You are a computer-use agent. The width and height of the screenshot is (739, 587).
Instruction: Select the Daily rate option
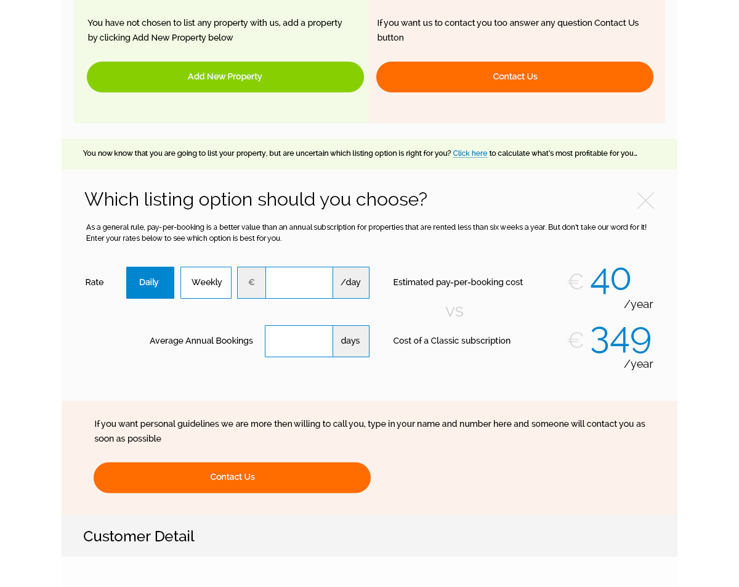coord(150,283)
